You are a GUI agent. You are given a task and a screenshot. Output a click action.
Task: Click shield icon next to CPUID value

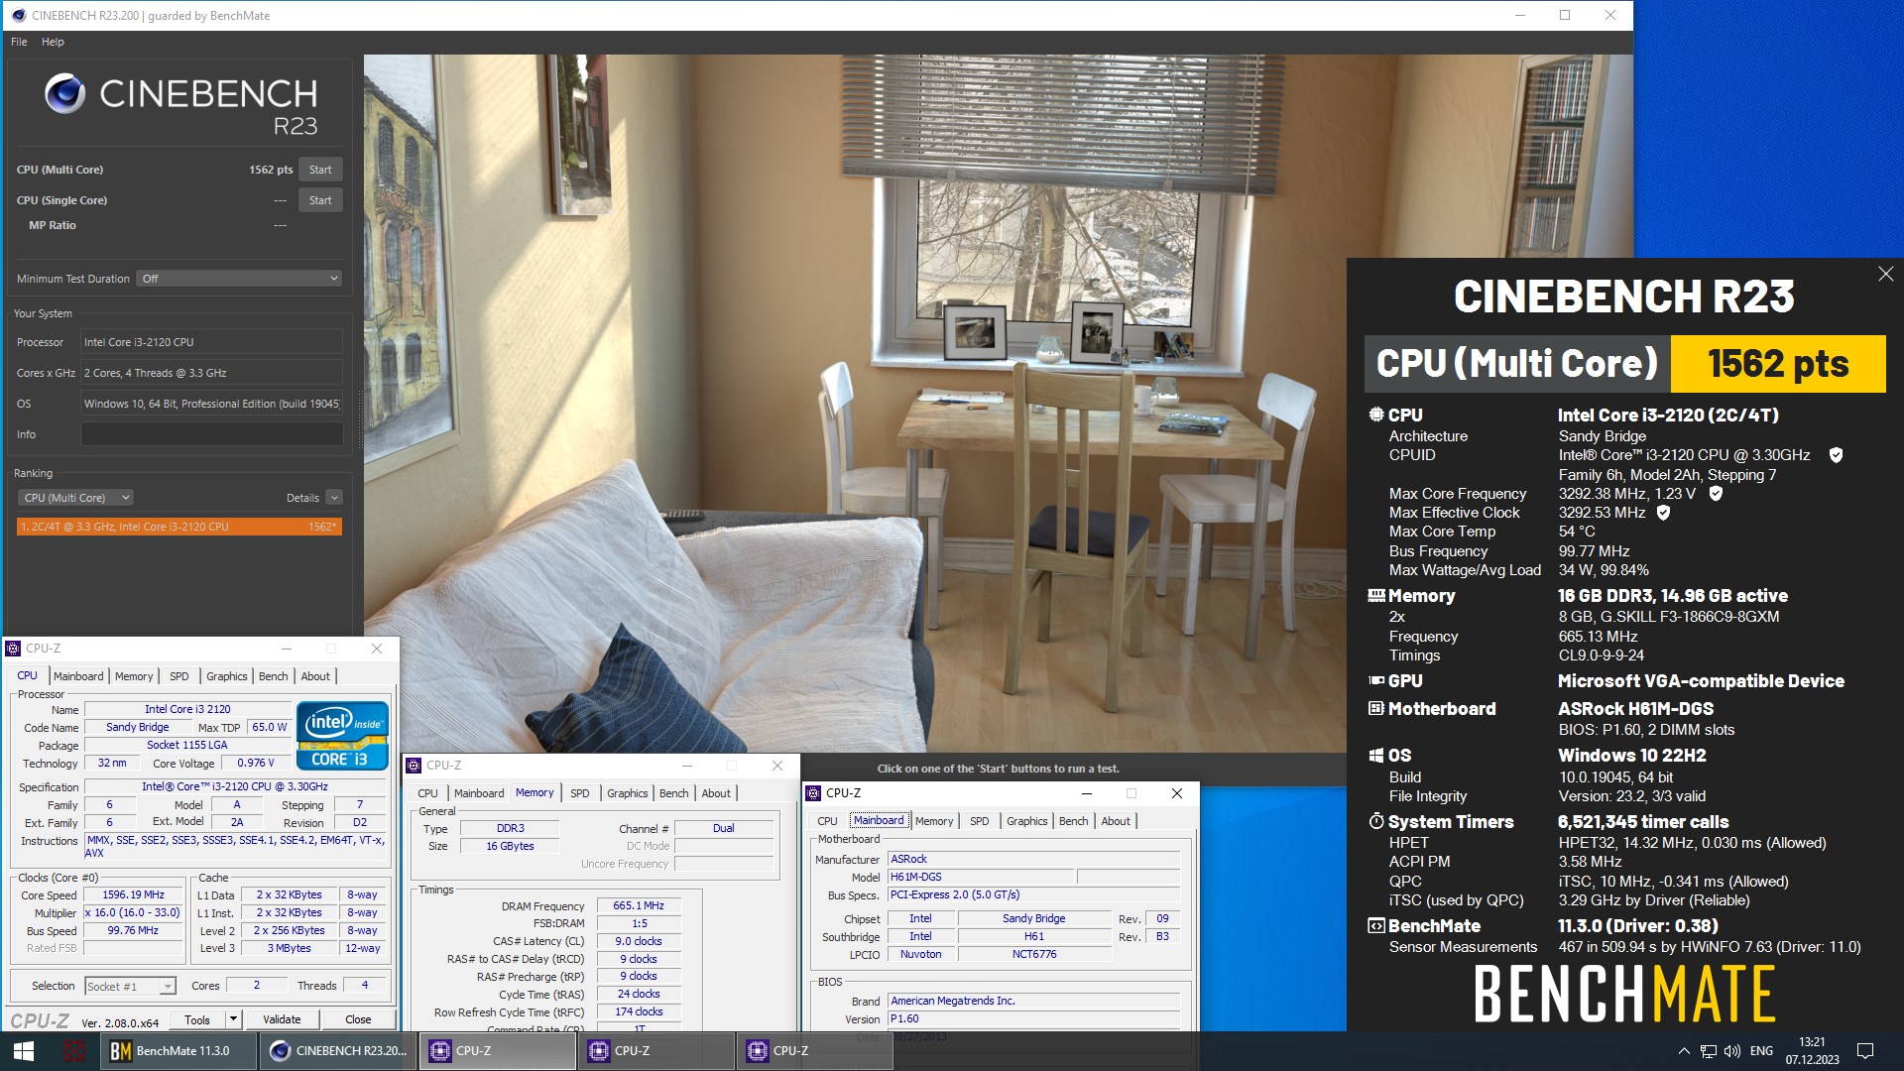point(1836,455)
